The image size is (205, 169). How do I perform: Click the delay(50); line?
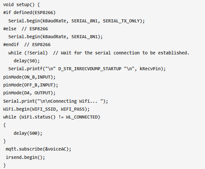coord(26,61)
